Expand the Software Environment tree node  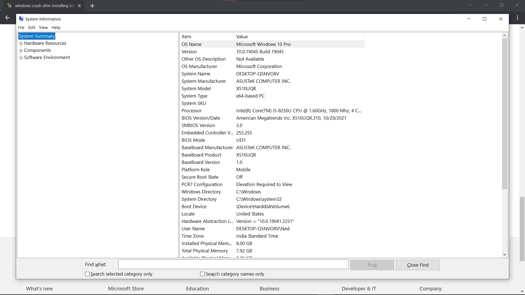pyautogui.click(x=21, y=58)
